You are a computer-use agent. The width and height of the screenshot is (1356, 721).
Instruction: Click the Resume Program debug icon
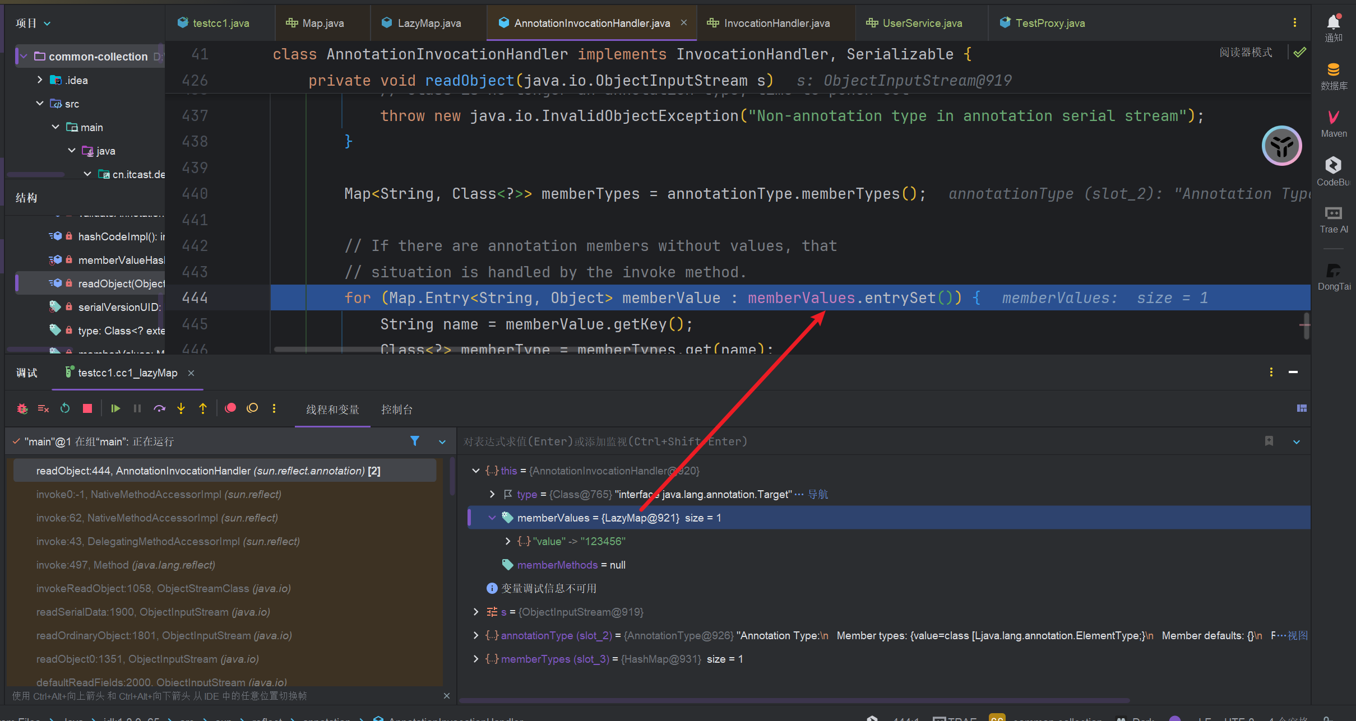115,408
